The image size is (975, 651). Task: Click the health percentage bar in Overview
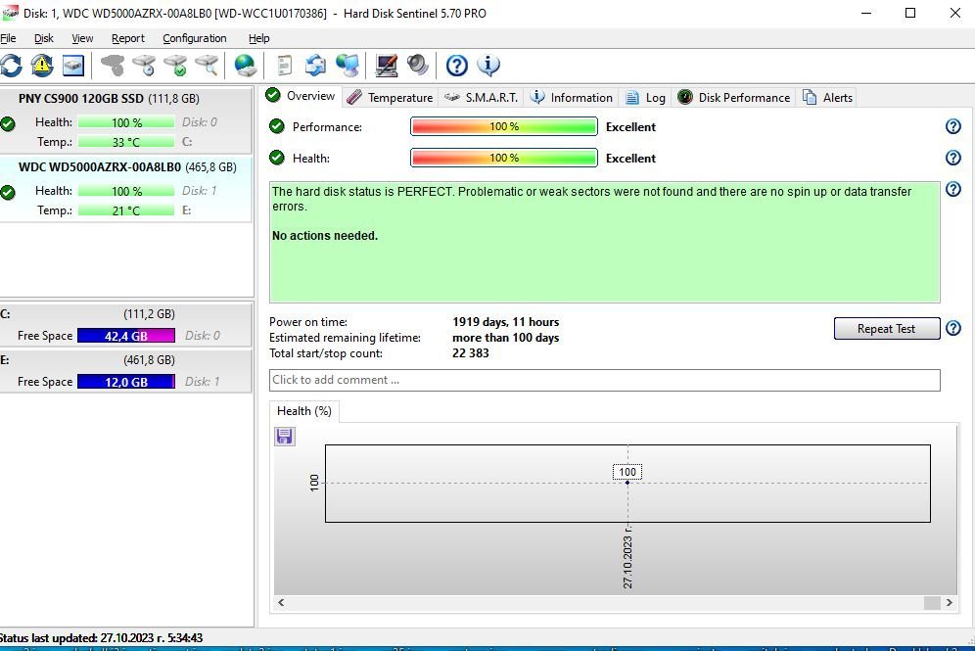pyautogui.click(x=503, y=158)
